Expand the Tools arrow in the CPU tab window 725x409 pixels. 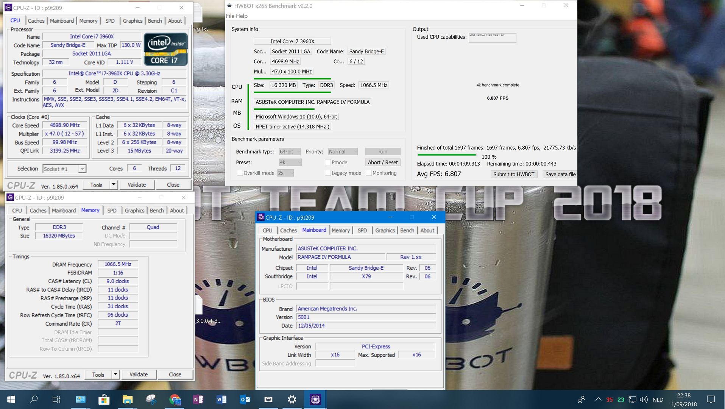click(114, 185)
